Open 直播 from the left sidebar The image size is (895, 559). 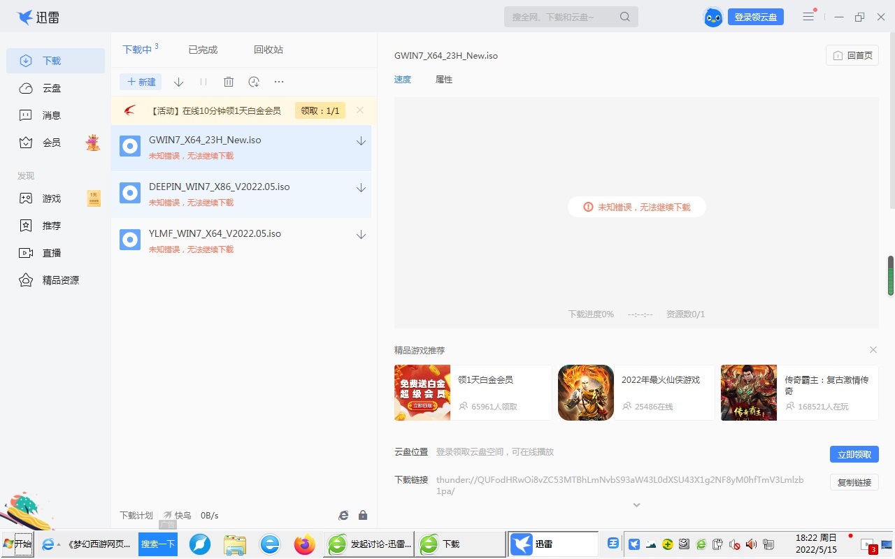(52, 252)
